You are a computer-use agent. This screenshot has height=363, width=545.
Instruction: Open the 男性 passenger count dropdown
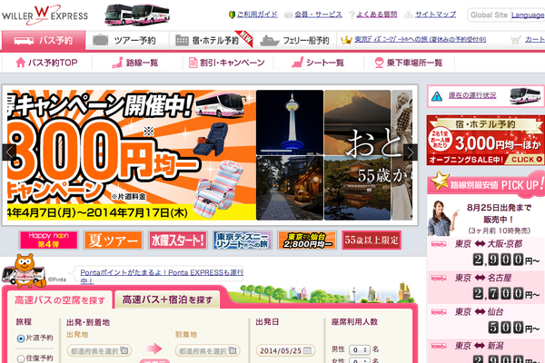coord(360,349)
